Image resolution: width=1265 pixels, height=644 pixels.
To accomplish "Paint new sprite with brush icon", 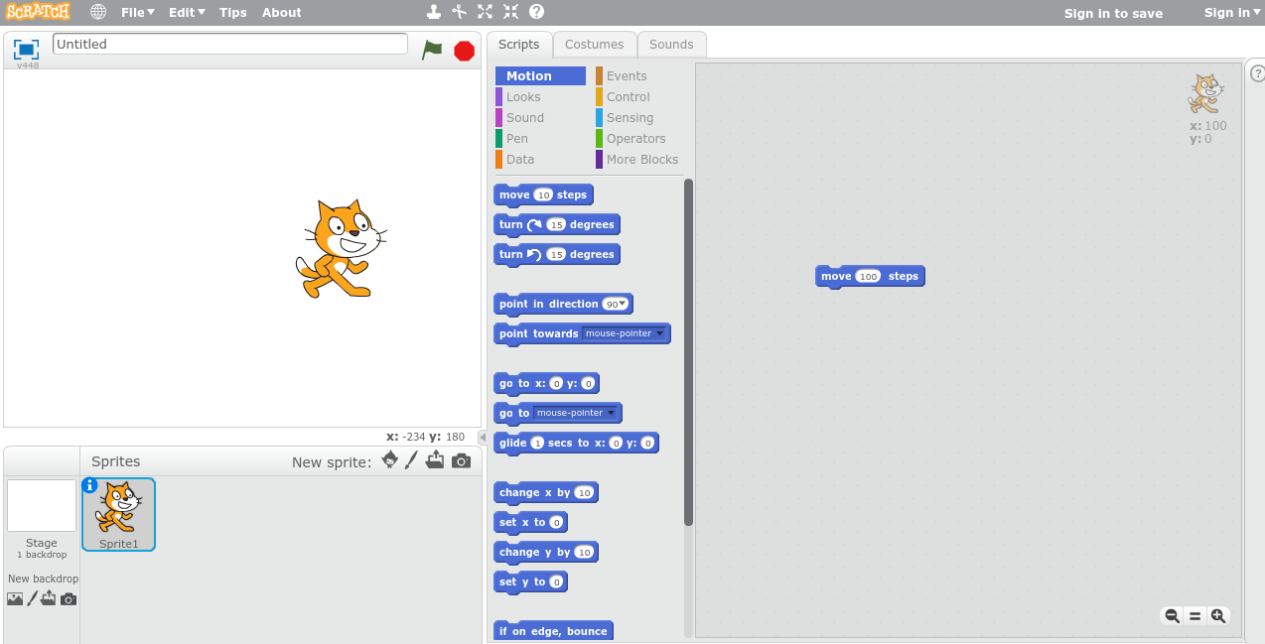I will (412, 460).
